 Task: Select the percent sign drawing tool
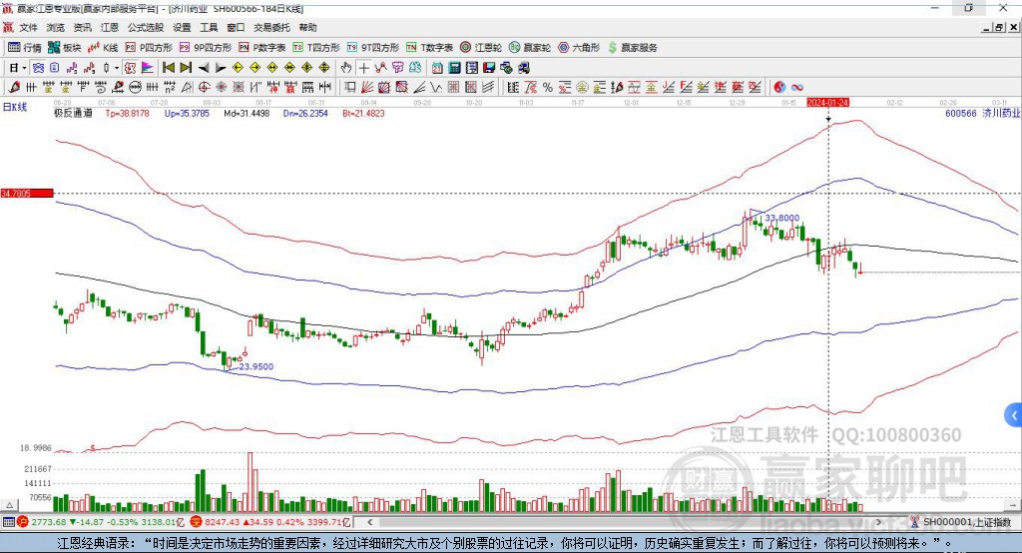(548, 87)
